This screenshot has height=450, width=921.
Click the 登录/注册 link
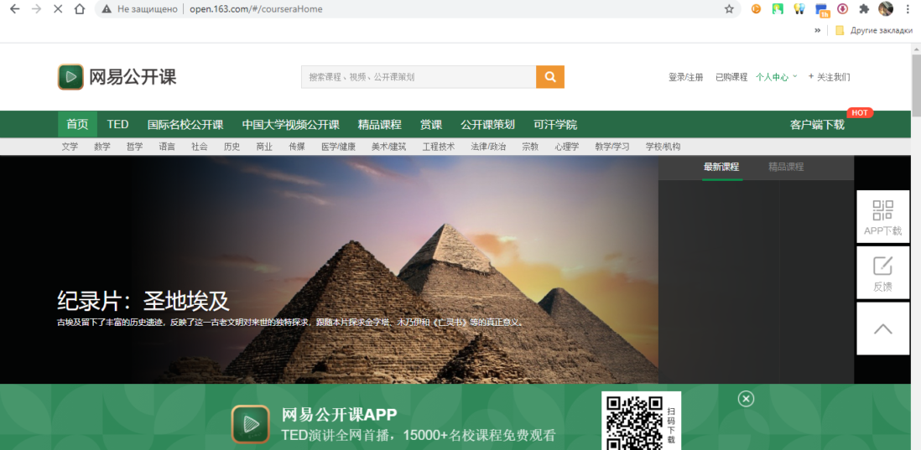[685, 77]
